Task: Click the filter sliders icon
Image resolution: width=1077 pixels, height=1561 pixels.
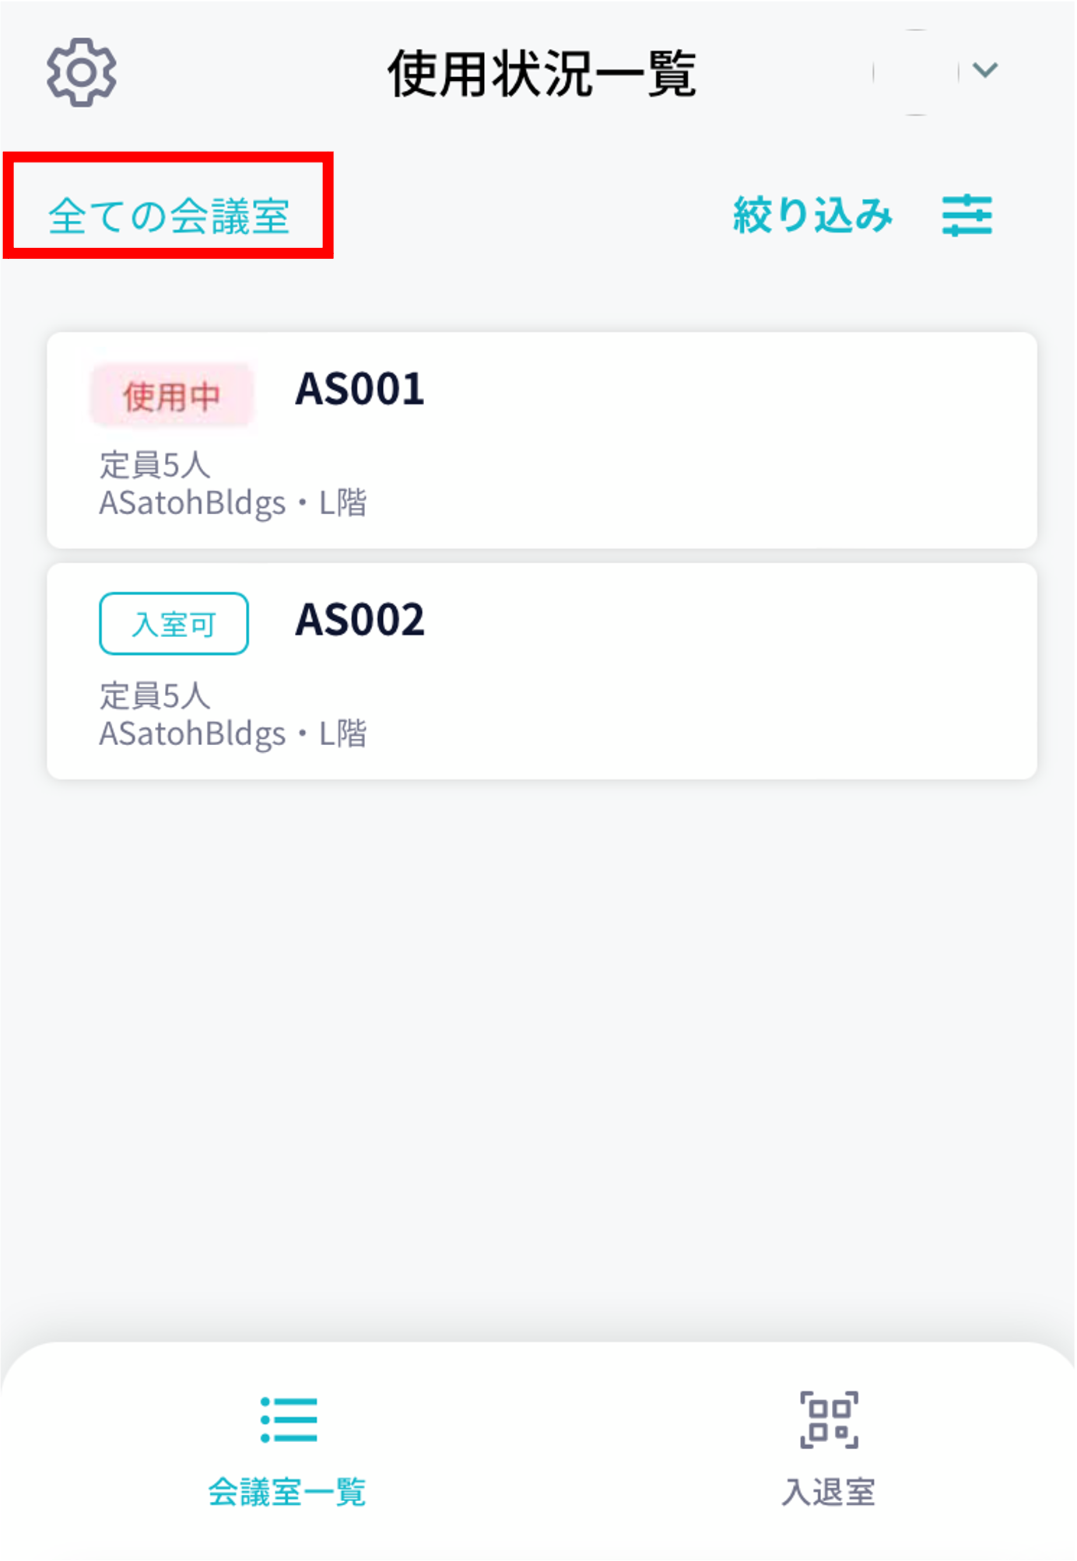Action: tap(966, 215)
